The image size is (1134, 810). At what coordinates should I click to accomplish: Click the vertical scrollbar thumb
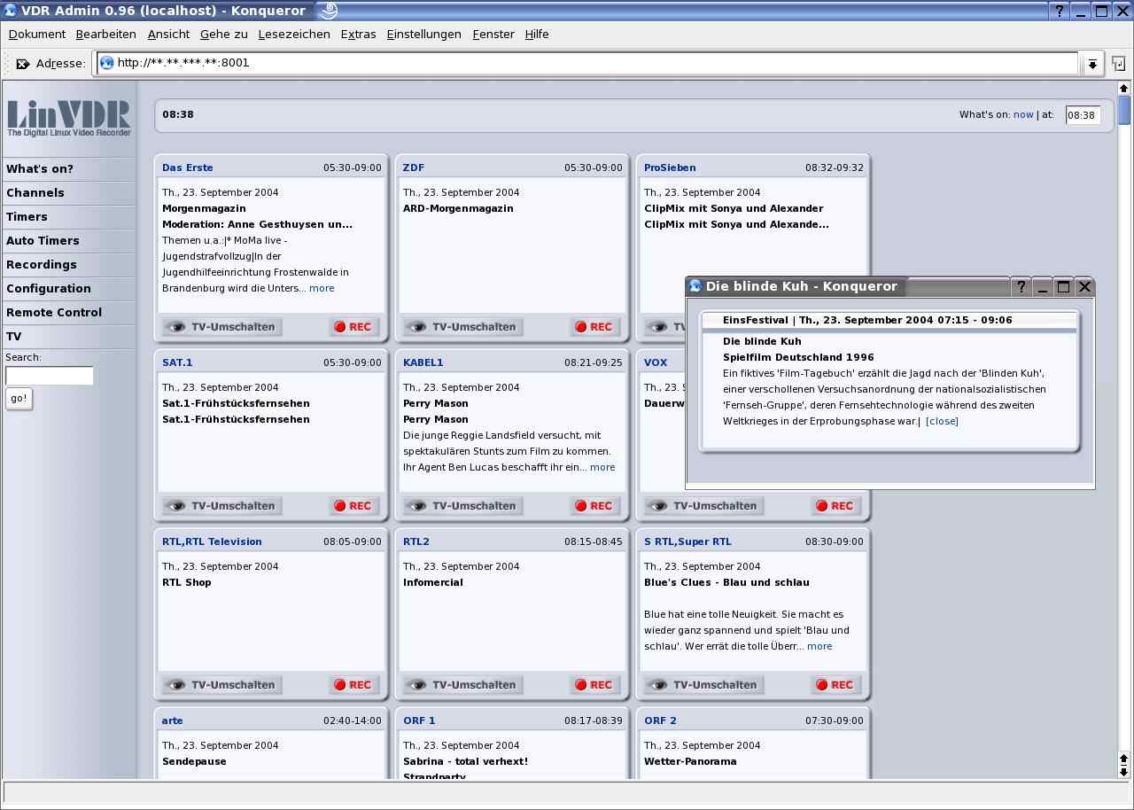tap(1124, 111)
